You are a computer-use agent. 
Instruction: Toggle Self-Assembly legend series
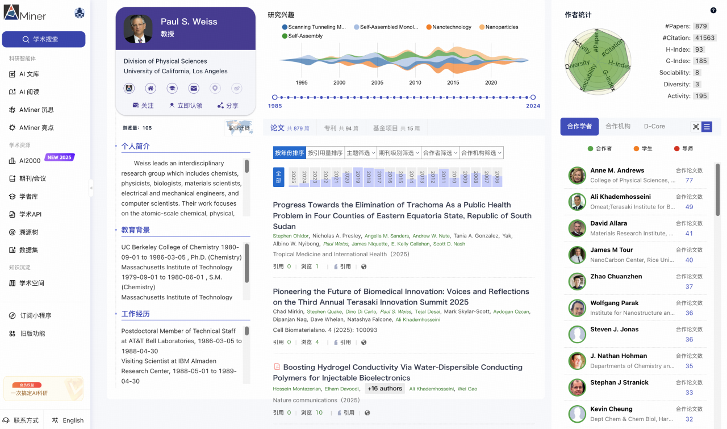302,36
